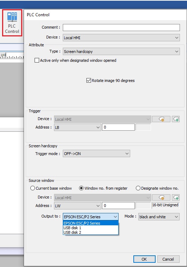
Task: Click the OK button
Action: click(144, 259)
